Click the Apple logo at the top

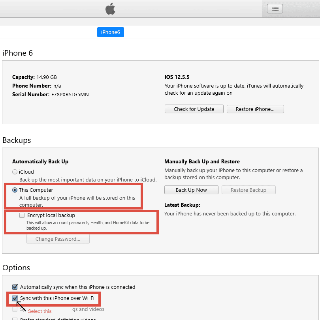[x=111, y=8]
